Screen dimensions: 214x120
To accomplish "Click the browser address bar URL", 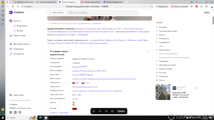I will (x=28, y=6).
